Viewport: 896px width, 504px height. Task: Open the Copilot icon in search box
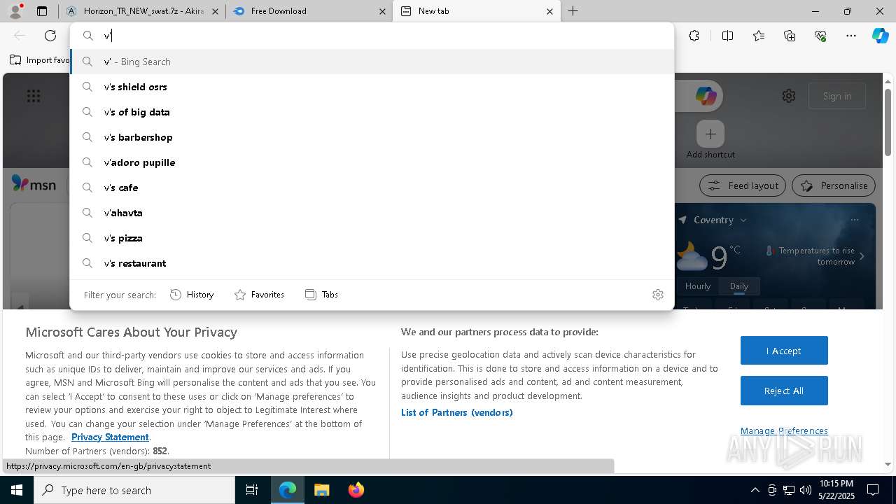click(706, 96)
